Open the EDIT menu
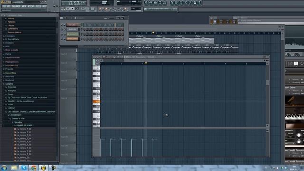 (x=9, y=6)
